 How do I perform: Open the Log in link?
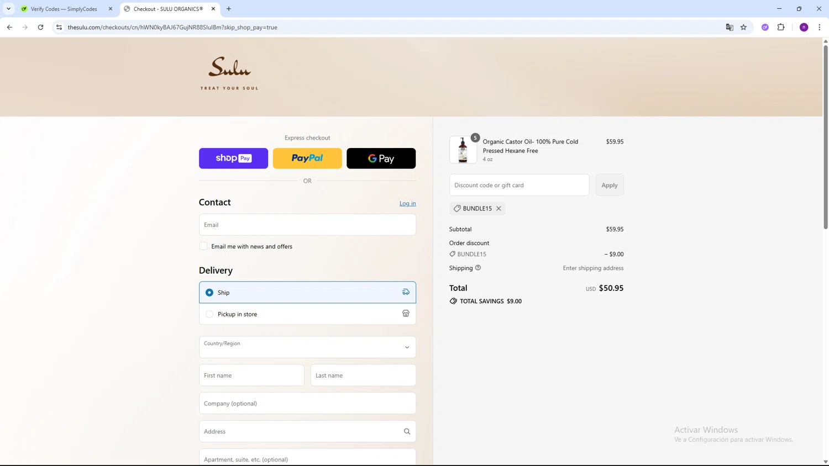[407, 203]
